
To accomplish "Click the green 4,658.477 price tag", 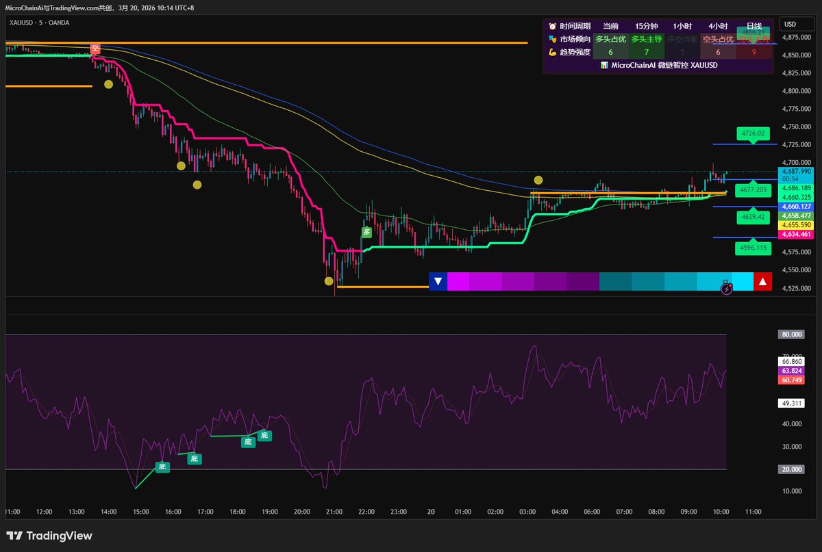I will pos(796,215).
